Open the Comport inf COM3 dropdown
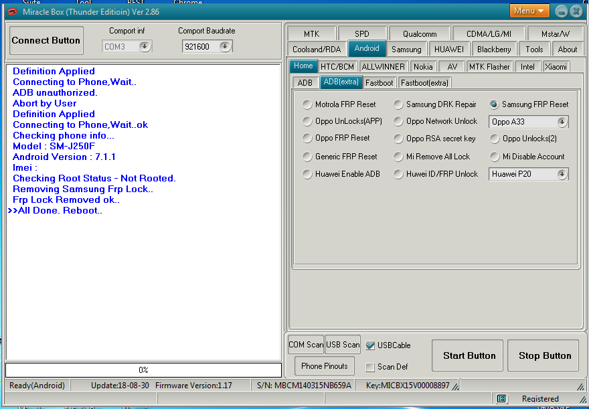The image size is (589, 409). [145, 47]
